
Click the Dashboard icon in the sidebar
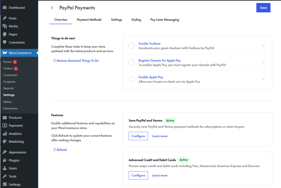5,8
